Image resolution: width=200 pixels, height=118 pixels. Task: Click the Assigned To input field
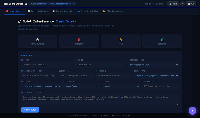[160, 86]
